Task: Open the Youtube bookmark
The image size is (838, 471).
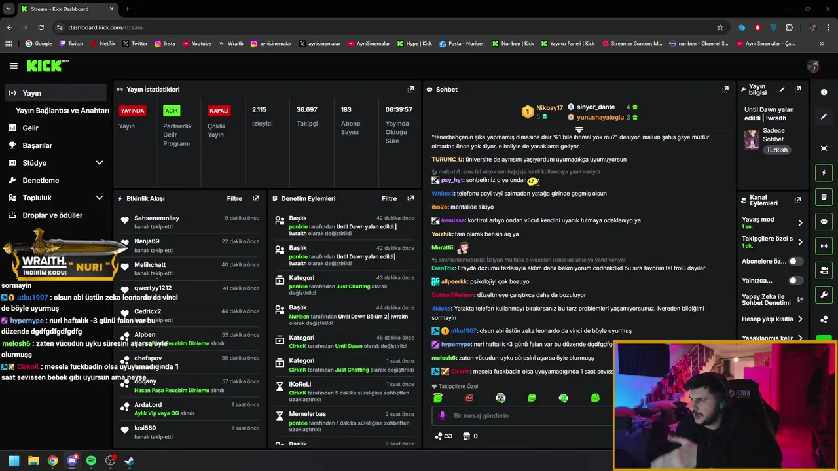Action: (197, 44)
